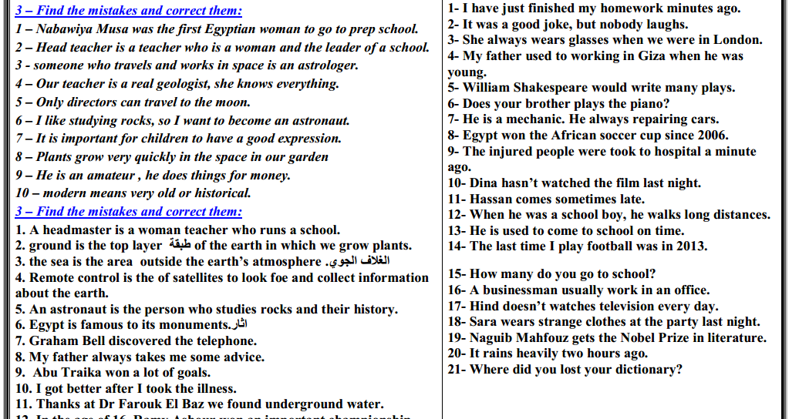Click the Arabic phrase الغلاف الجوي after 'atmosphere'

(358, 262)
